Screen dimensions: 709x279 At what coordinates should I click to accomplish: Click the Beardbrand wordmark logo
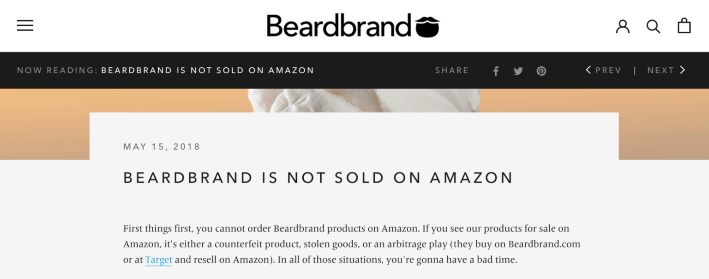click(x=338, y=25)
